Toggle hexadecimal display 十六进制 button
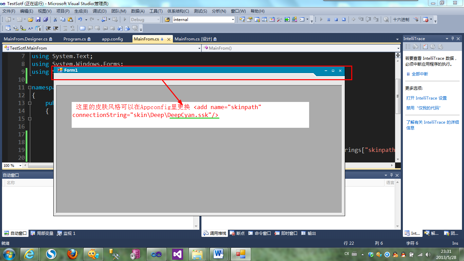This screenshot has height=261, width=464. click(x=401, y=19)
